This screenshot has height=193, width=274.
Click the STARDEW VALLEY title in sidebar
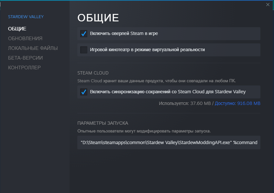point(26,17)
